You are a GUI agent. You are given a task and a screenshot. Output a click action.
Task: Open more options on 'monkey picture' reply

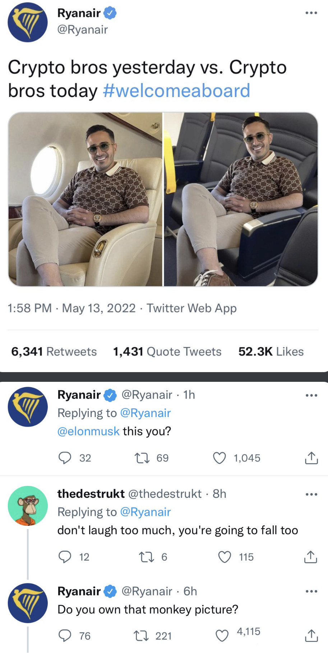[311, 591]
